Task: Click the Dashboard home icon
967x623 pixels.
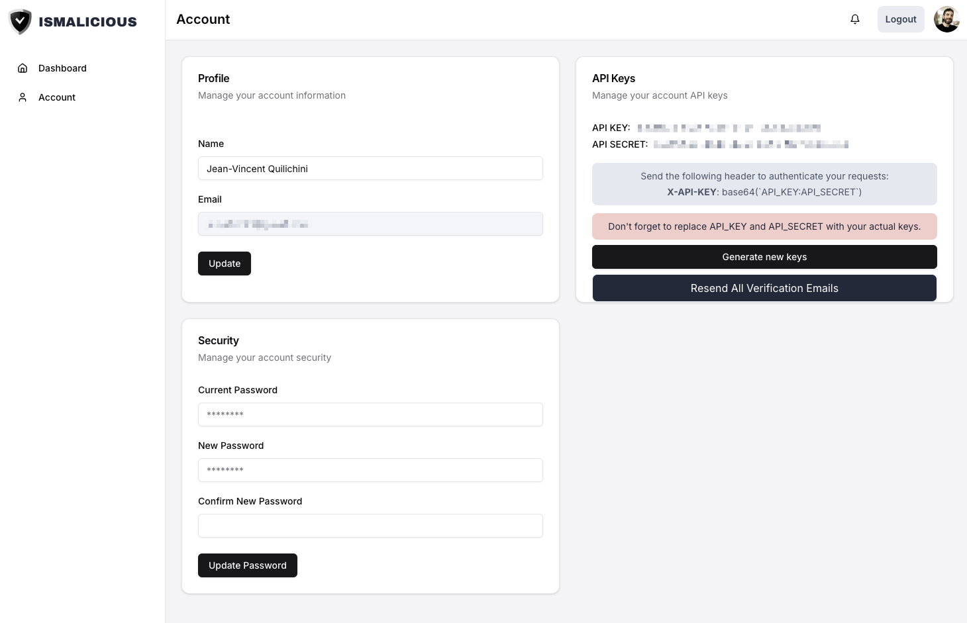Action: point(23,68)
